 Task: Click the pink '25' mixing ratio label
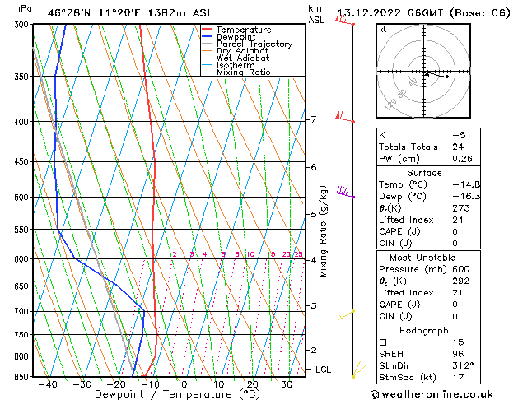pos(299,254)
